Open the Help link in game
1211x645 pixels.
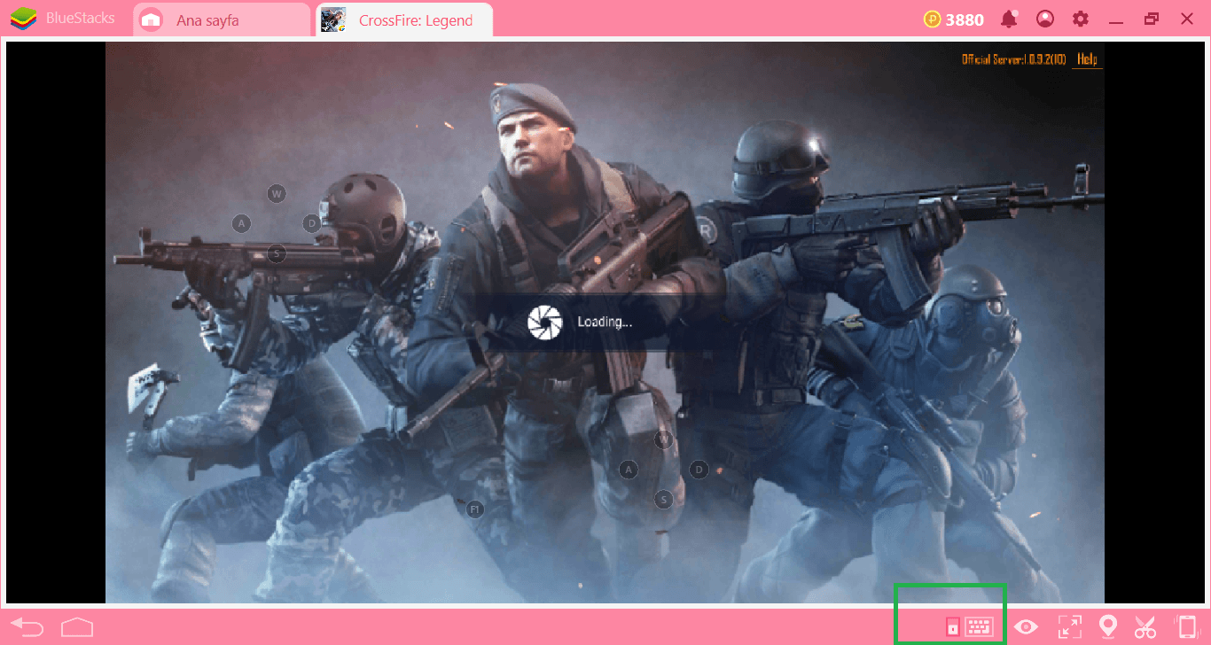pos(1087,59)
